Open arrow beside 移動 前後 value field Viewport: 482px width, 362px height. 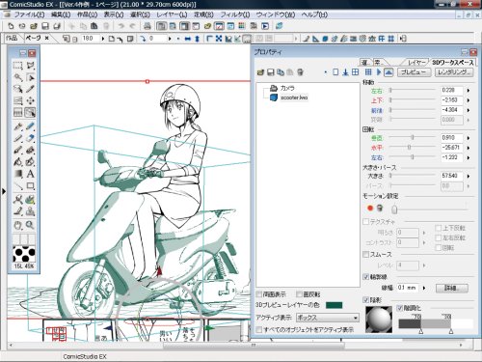[469, 110]
